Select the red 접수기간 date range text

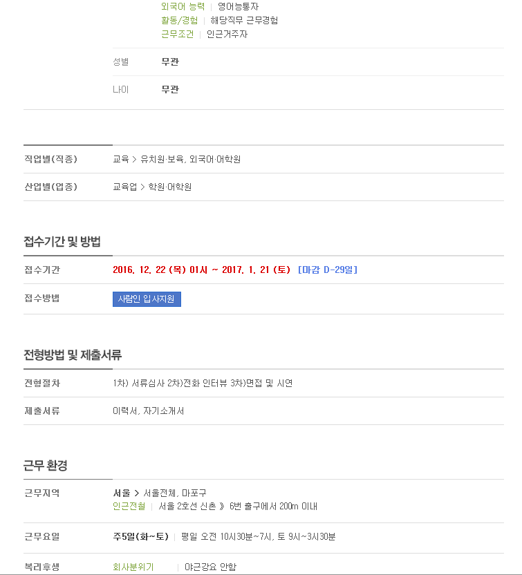coord(201,270)
